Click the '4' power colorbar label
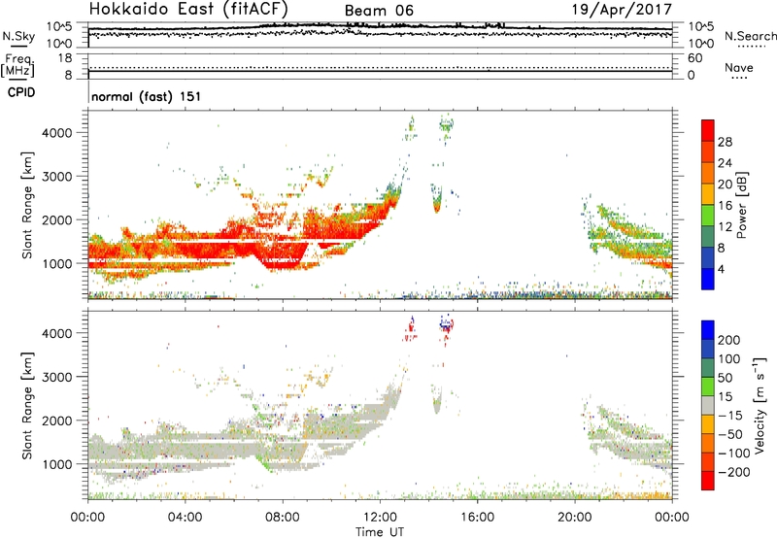Viewport: 777px width, 538px height. coord(721,269)
